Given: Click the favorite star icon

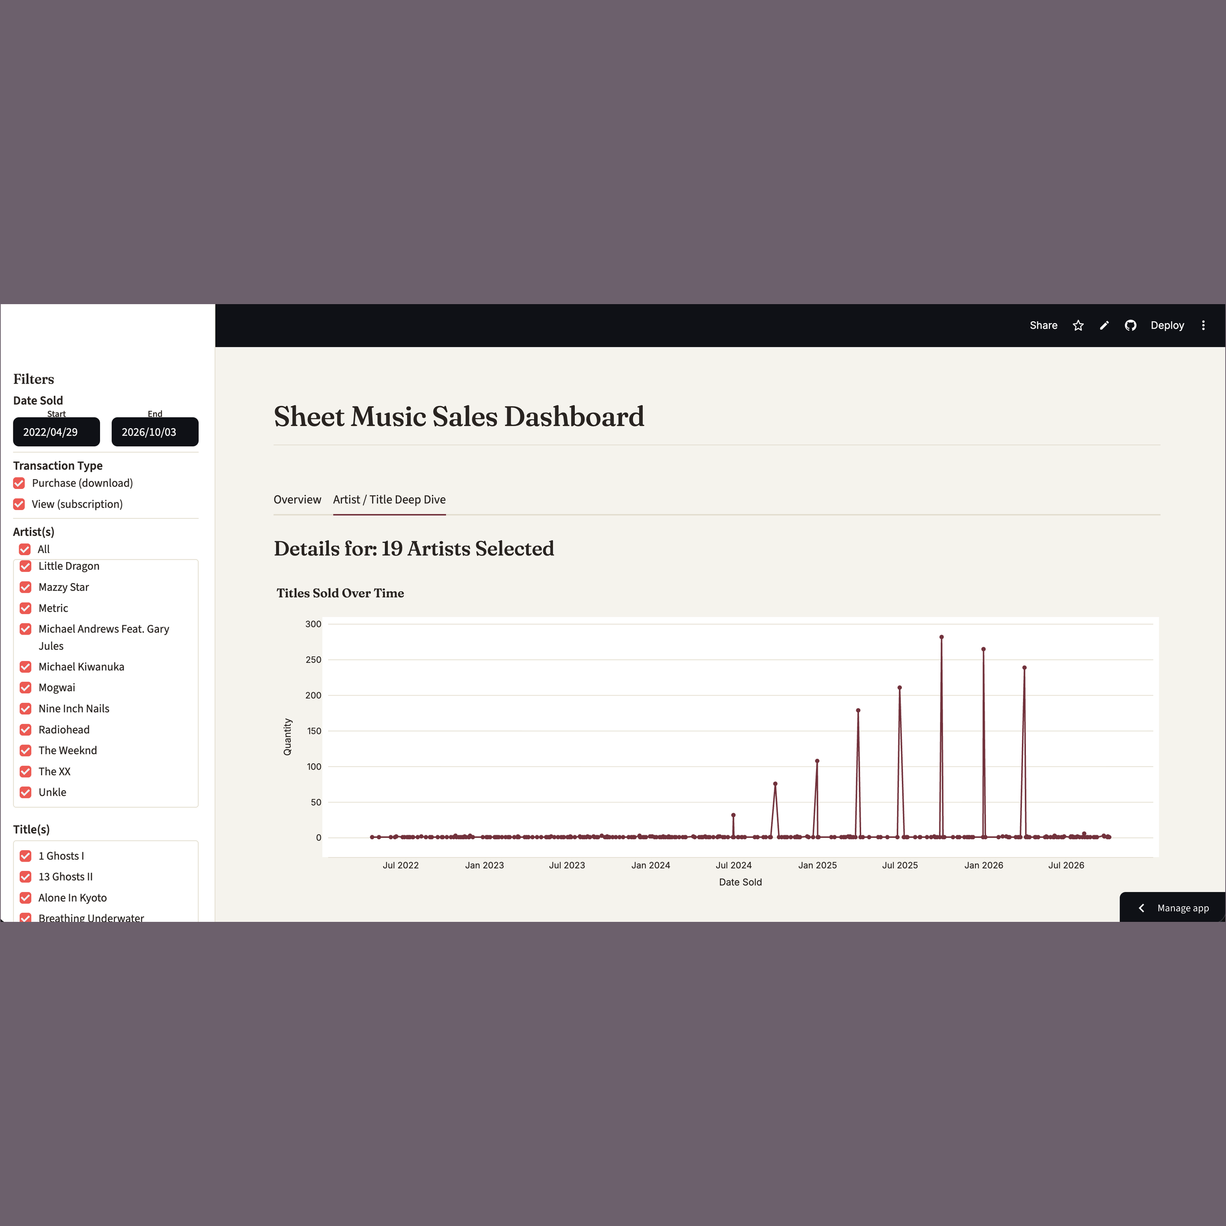Looking at the screenshot, I should tap(1078, 326).
